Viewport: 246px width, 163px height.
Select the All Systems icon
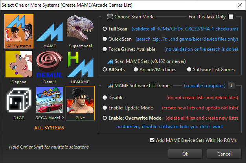[19, 30]
